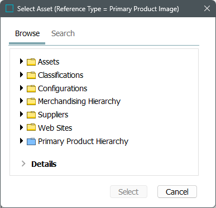Click the Select button
This screenshot has height=208, width=216.
pyautogui.click(x=128, y=192)
